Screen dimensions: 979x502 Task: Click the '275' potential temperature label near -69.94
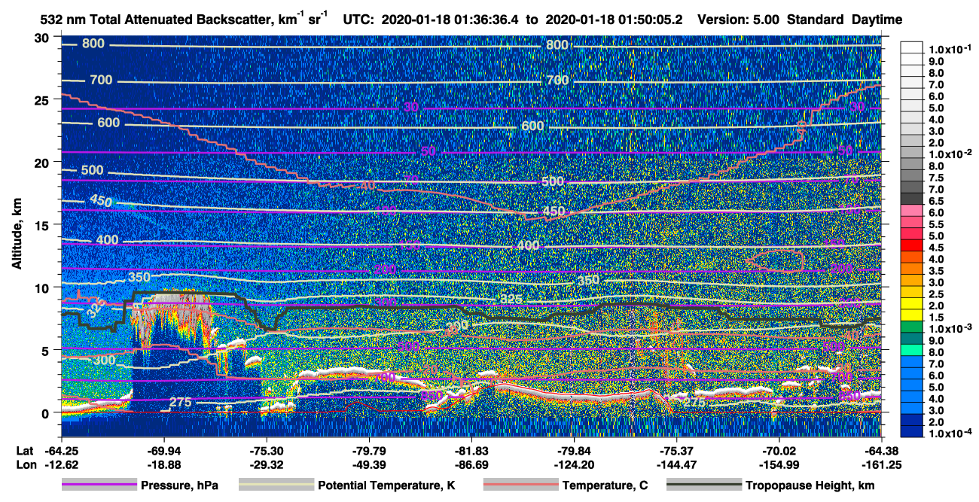181,403
